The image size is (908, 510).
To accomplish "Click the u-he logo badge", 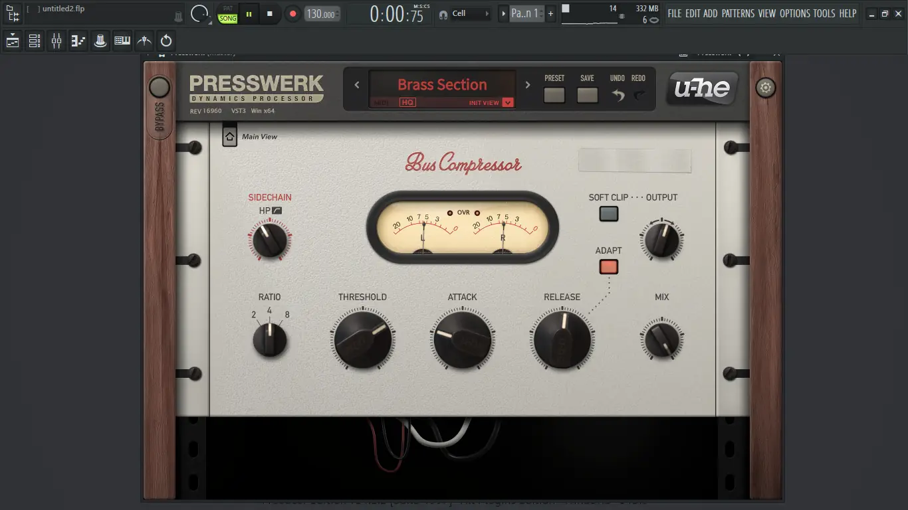I will coord(703,88).
